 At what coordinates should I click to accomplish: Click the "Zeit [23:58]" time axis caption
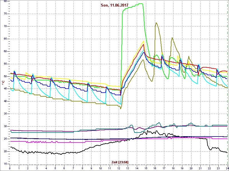click(120, 162)
